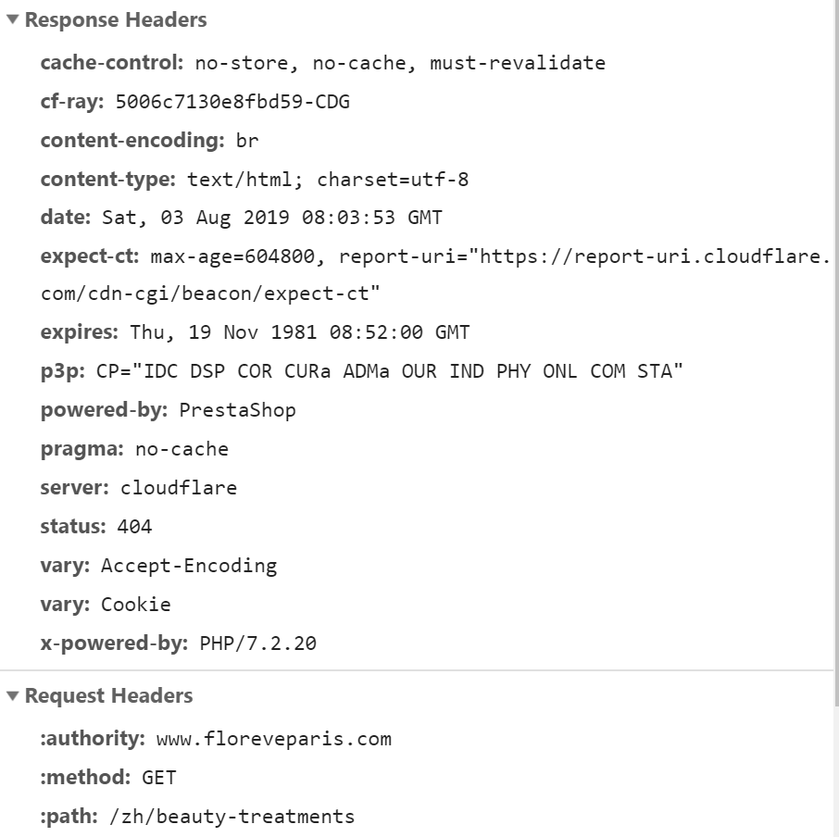Select the vary Accept-Encoding line
Screen dimensions: 839x837
click(x=159, y=566)
